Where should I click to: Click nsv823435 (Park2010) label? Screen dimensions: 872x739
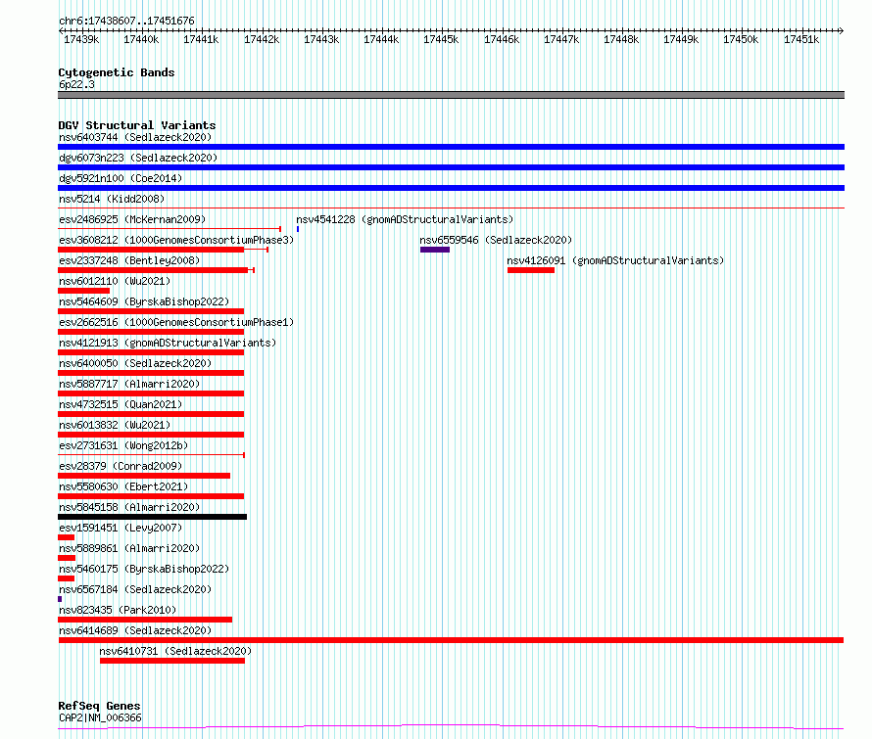point(118,610)
